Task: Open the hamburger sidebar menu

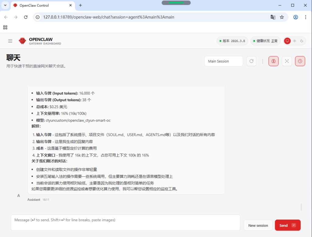Action: (x=10, y=41)
